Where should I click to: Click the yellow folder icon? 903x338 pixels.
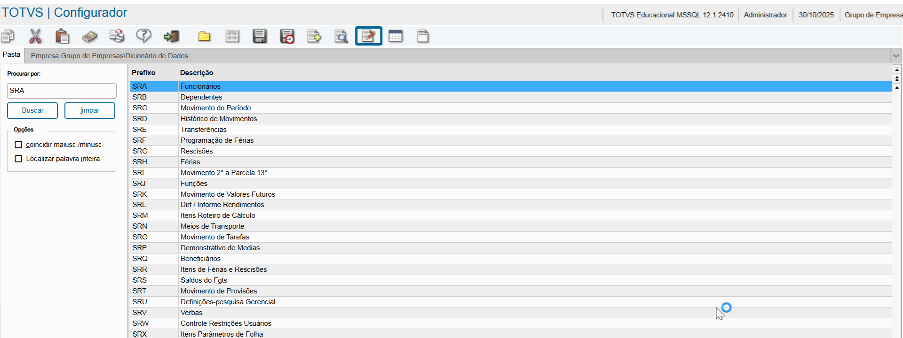coord(204,36)
